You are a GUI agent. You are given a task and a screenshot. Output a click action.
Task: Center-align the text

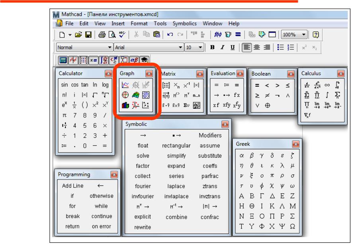tap(256, 47)
